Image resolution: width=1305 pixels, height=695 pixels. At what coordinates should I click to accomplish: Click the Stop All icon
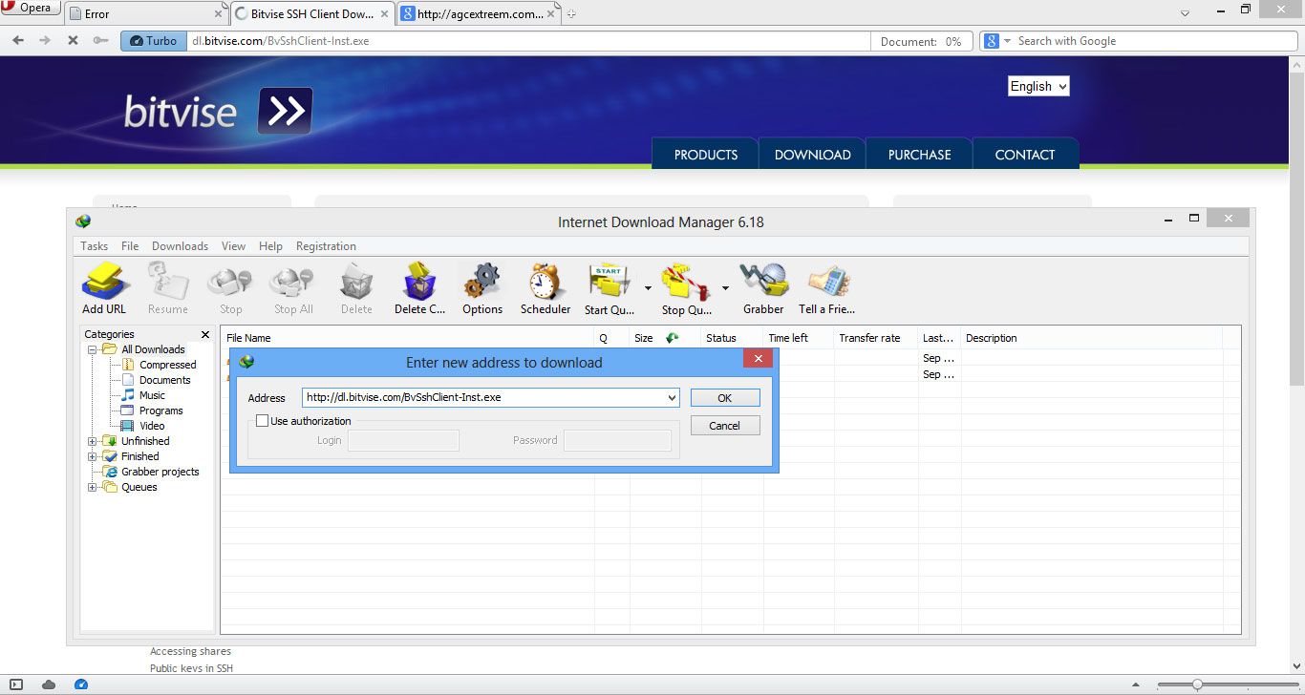[x=292, y=286]
